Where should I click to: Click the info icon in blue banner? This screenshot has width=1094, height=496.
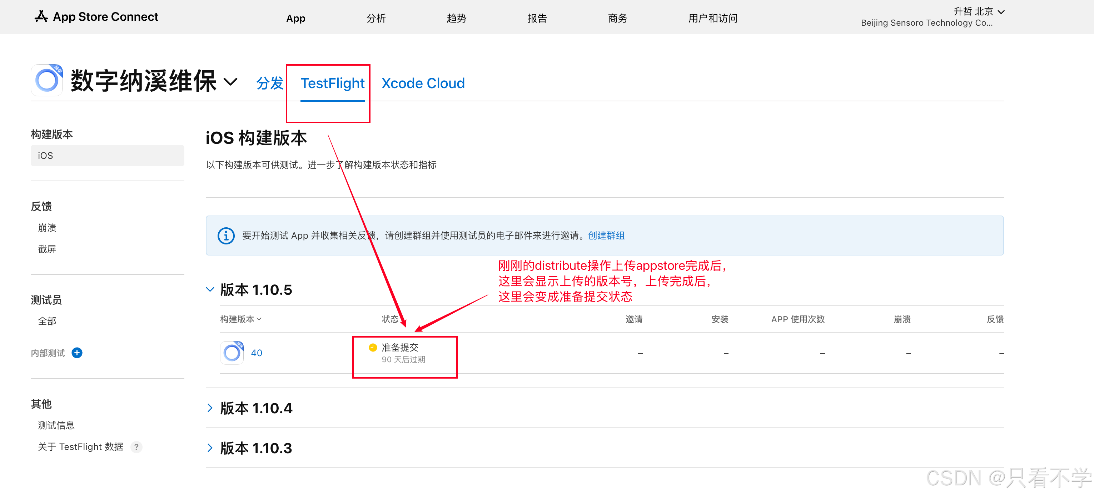(x=226, y=236)
